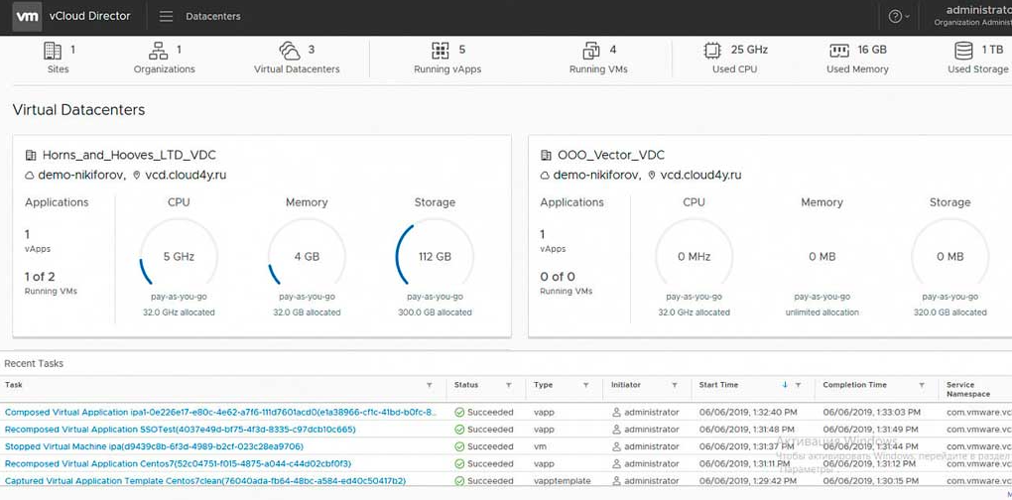The height and width of the screenshot is (500, 1012).
Task: Click the Running VMs icon
Action: point(591,51)
